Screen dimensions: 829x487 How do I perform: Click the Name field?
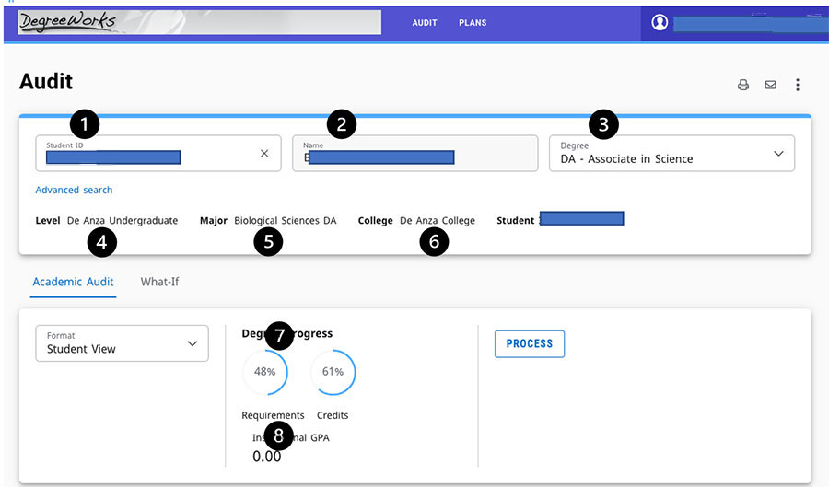[x=415, y=153]
